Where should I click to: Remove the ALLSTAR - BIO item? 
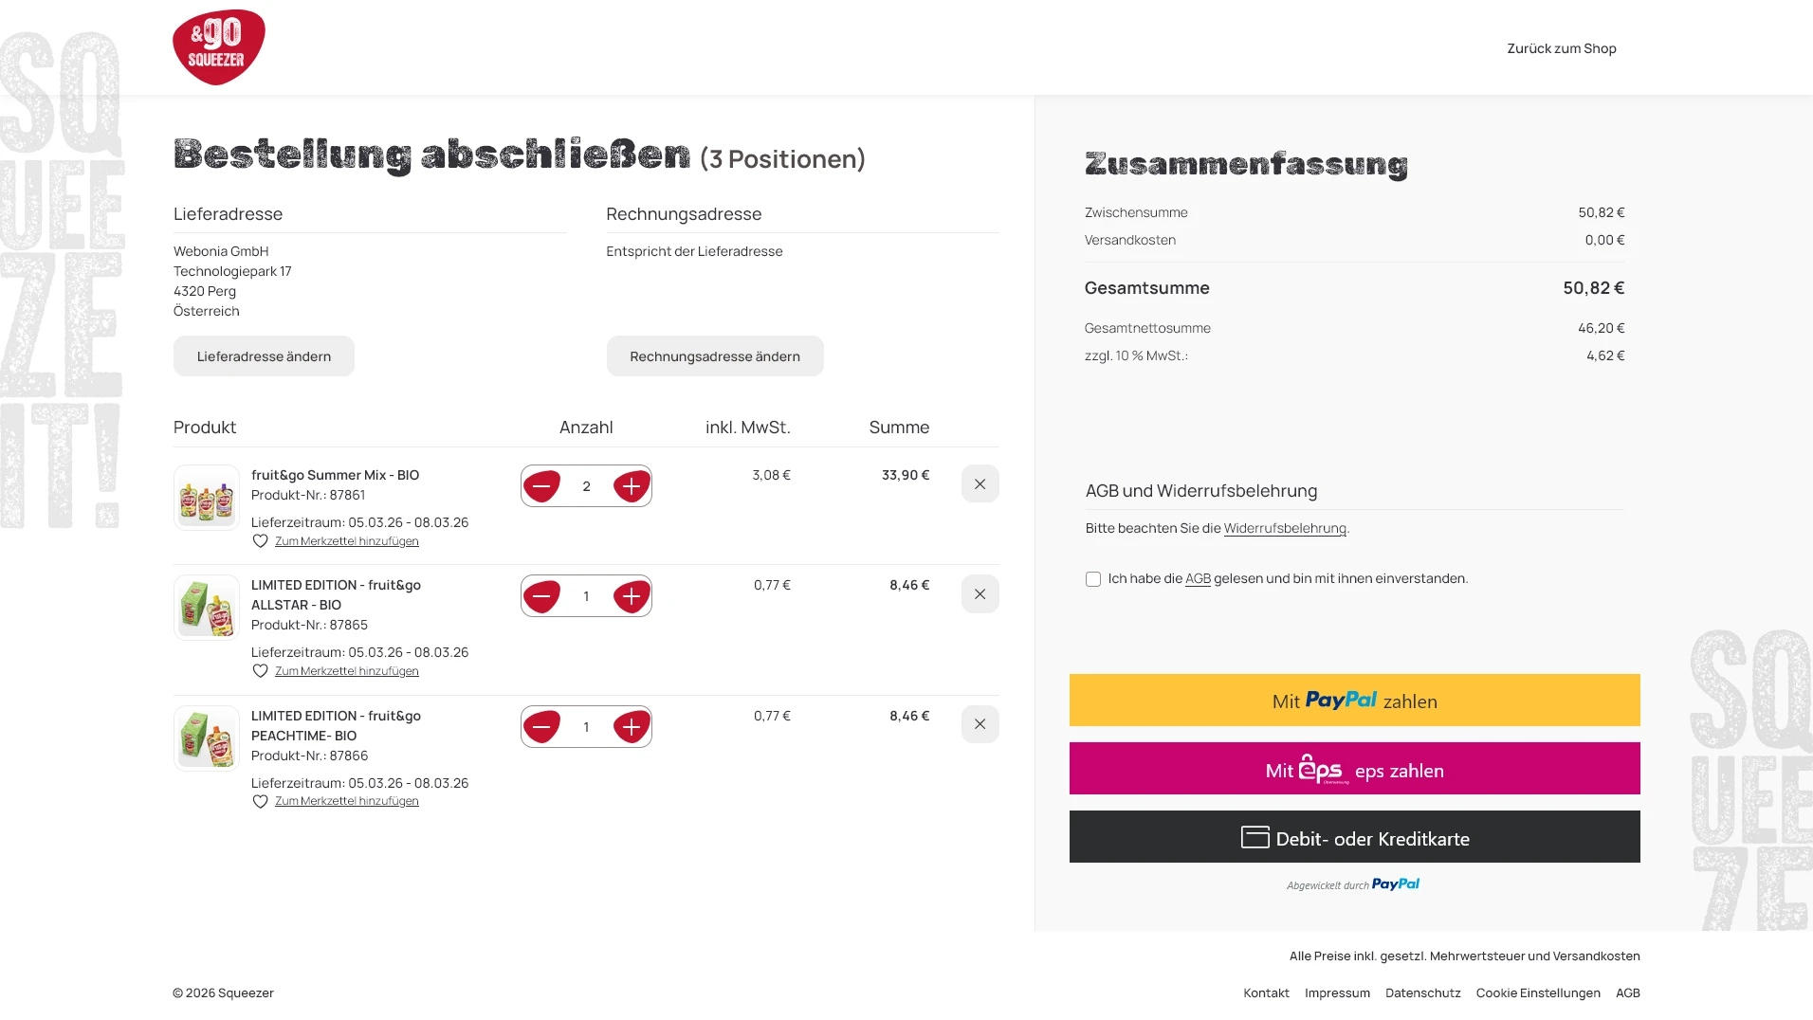tap(980, 594)
